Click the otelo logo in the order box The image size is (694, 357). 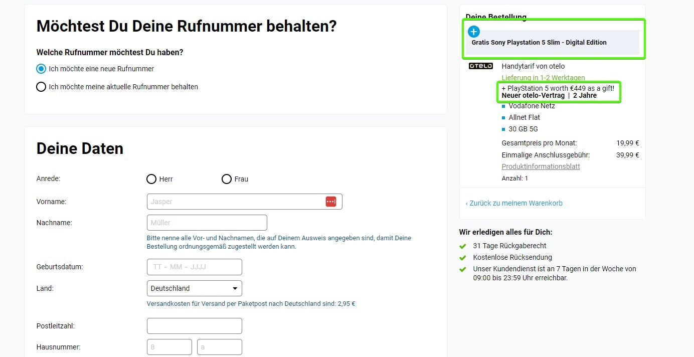click(x=480, y=66)
